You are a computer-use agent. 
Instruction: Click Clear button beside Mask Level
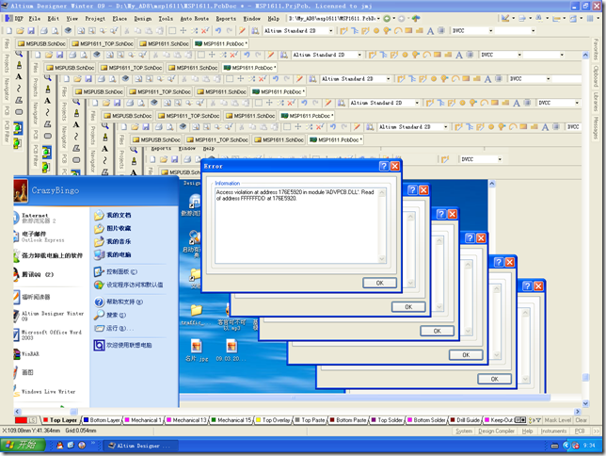[581, 420]
